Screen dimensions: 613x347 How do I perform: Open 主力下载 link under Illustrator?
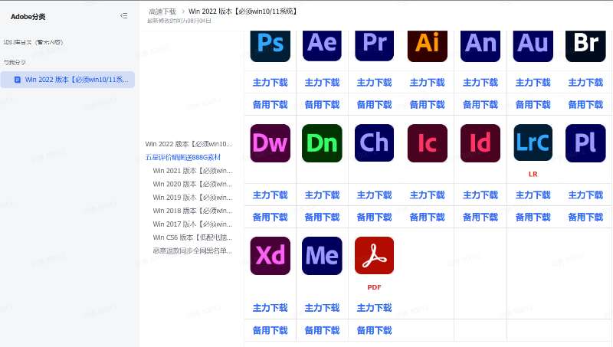point(428,83)
